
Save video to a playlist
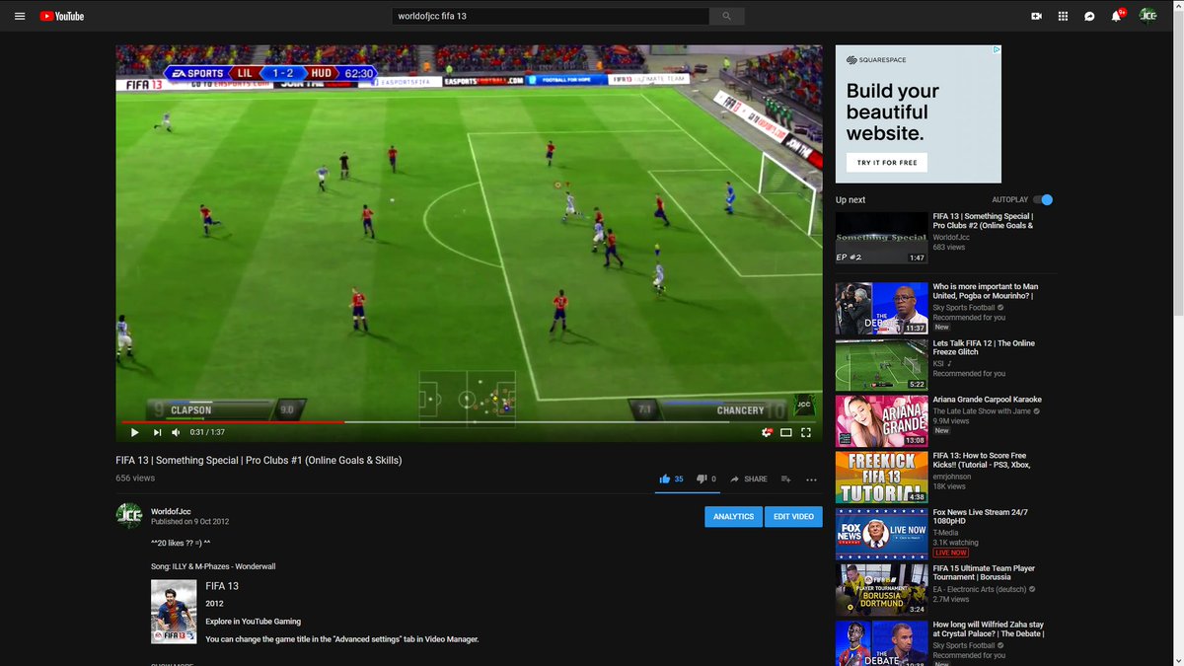click(x=786, y=479)
